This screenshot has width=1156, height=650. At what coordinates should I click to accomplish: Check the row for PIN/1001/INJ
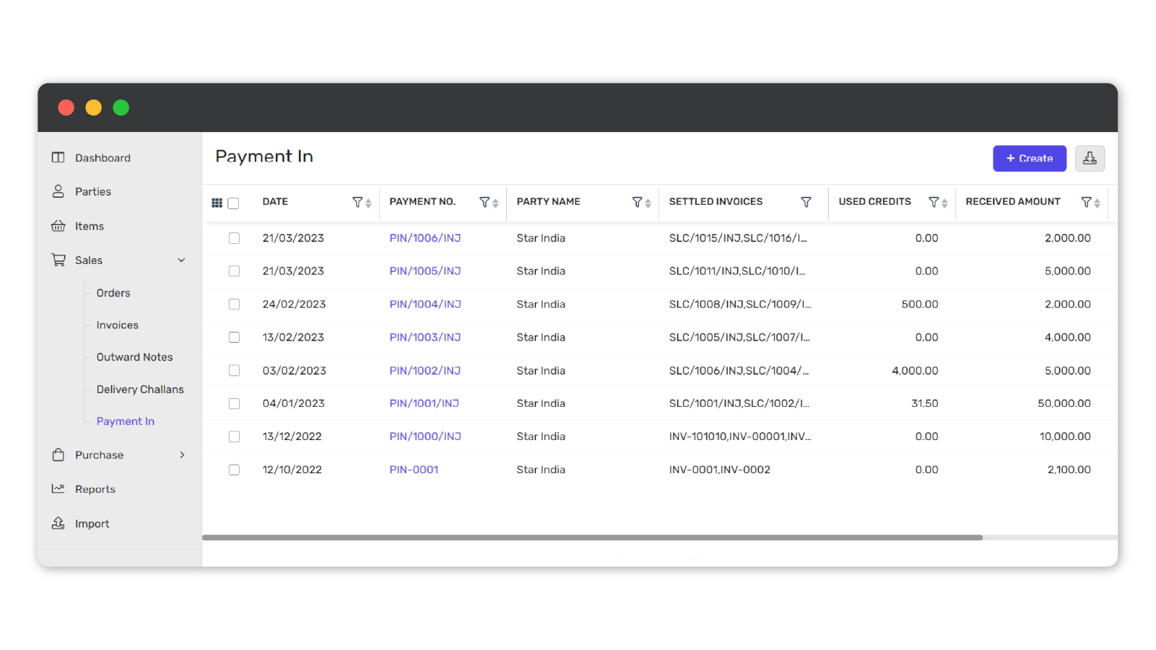[x=234, y=403]
